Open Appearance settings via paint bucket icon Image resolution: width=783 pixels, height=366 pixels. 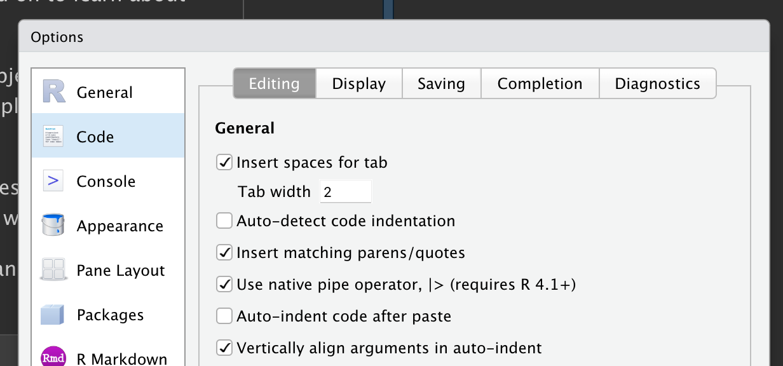pos(53,225)
